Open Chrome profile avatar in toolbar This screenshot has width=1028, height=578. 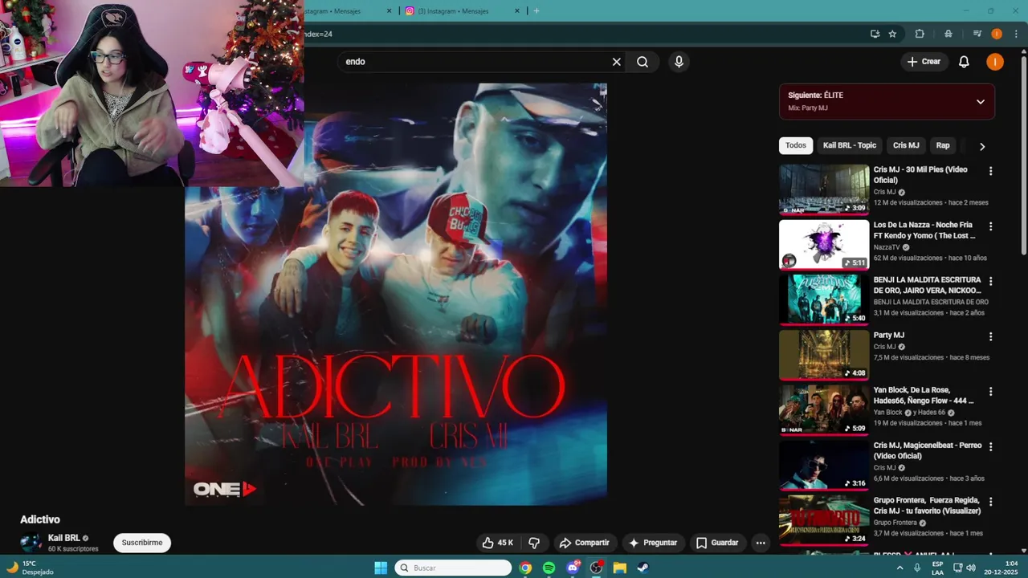[997, 34]
